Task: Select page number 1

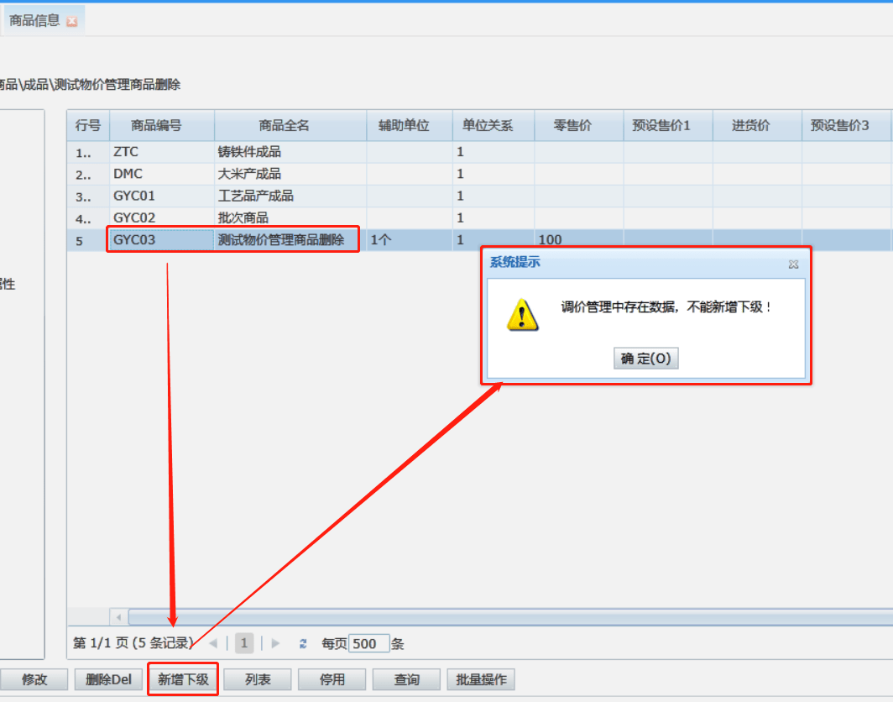Action: (x=243, y=643)
